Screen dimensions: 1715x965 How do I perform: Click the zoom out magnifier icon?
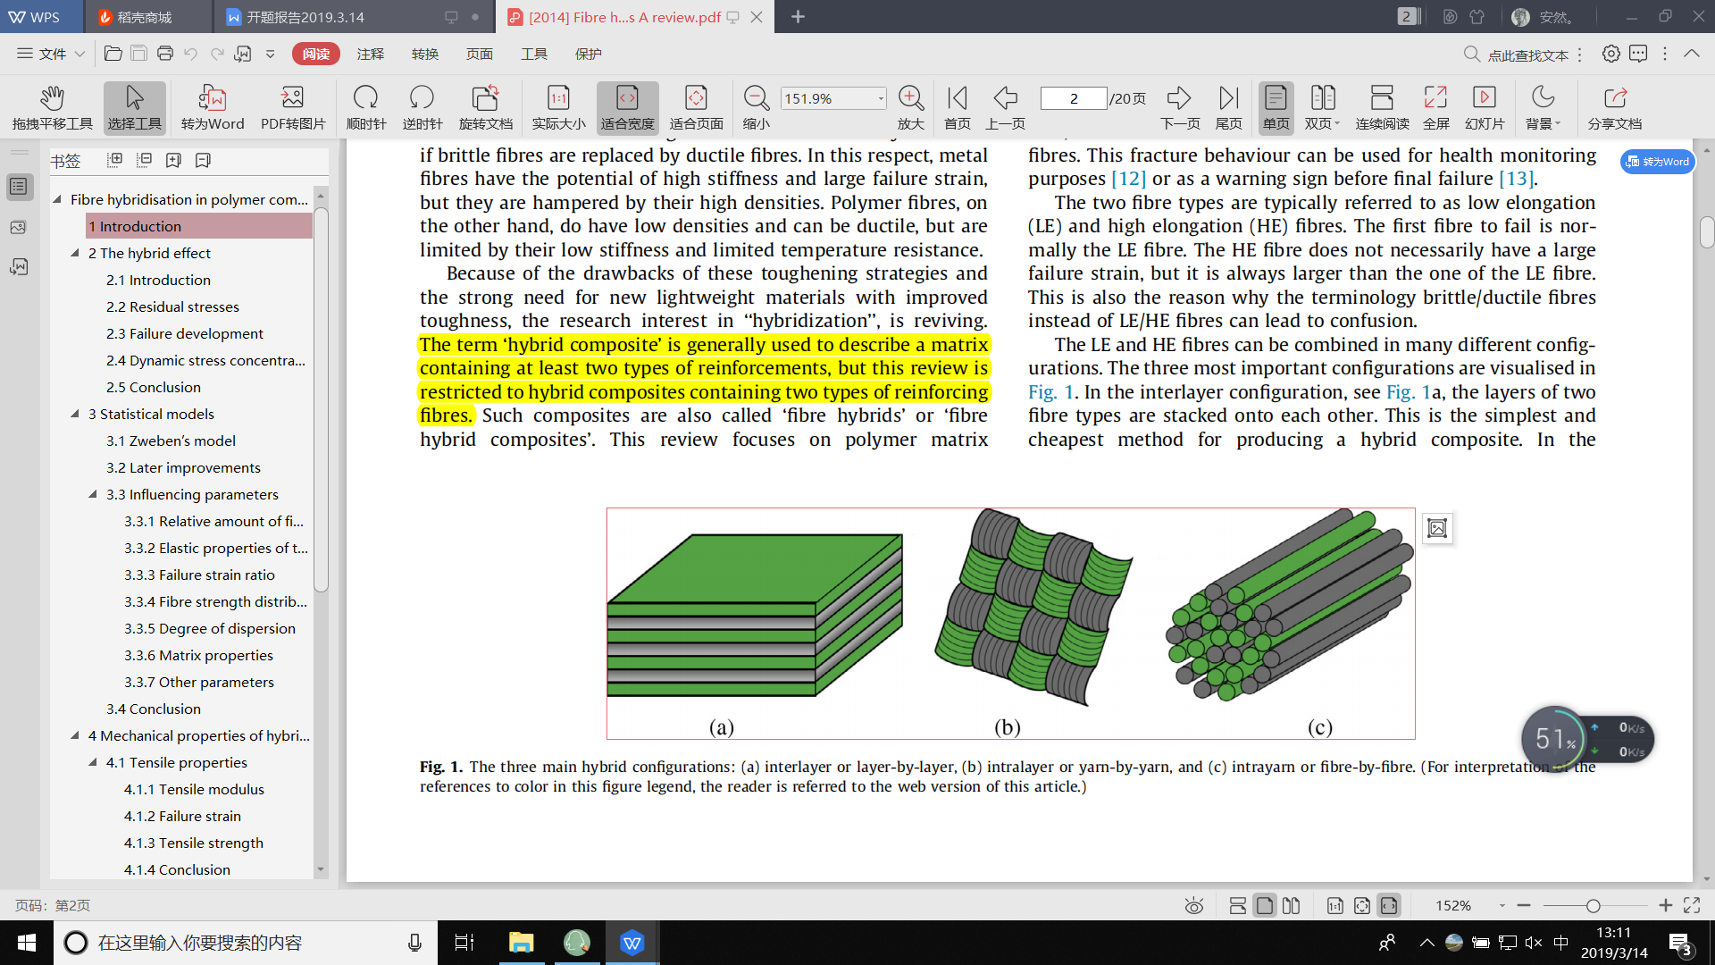(756, 98)
